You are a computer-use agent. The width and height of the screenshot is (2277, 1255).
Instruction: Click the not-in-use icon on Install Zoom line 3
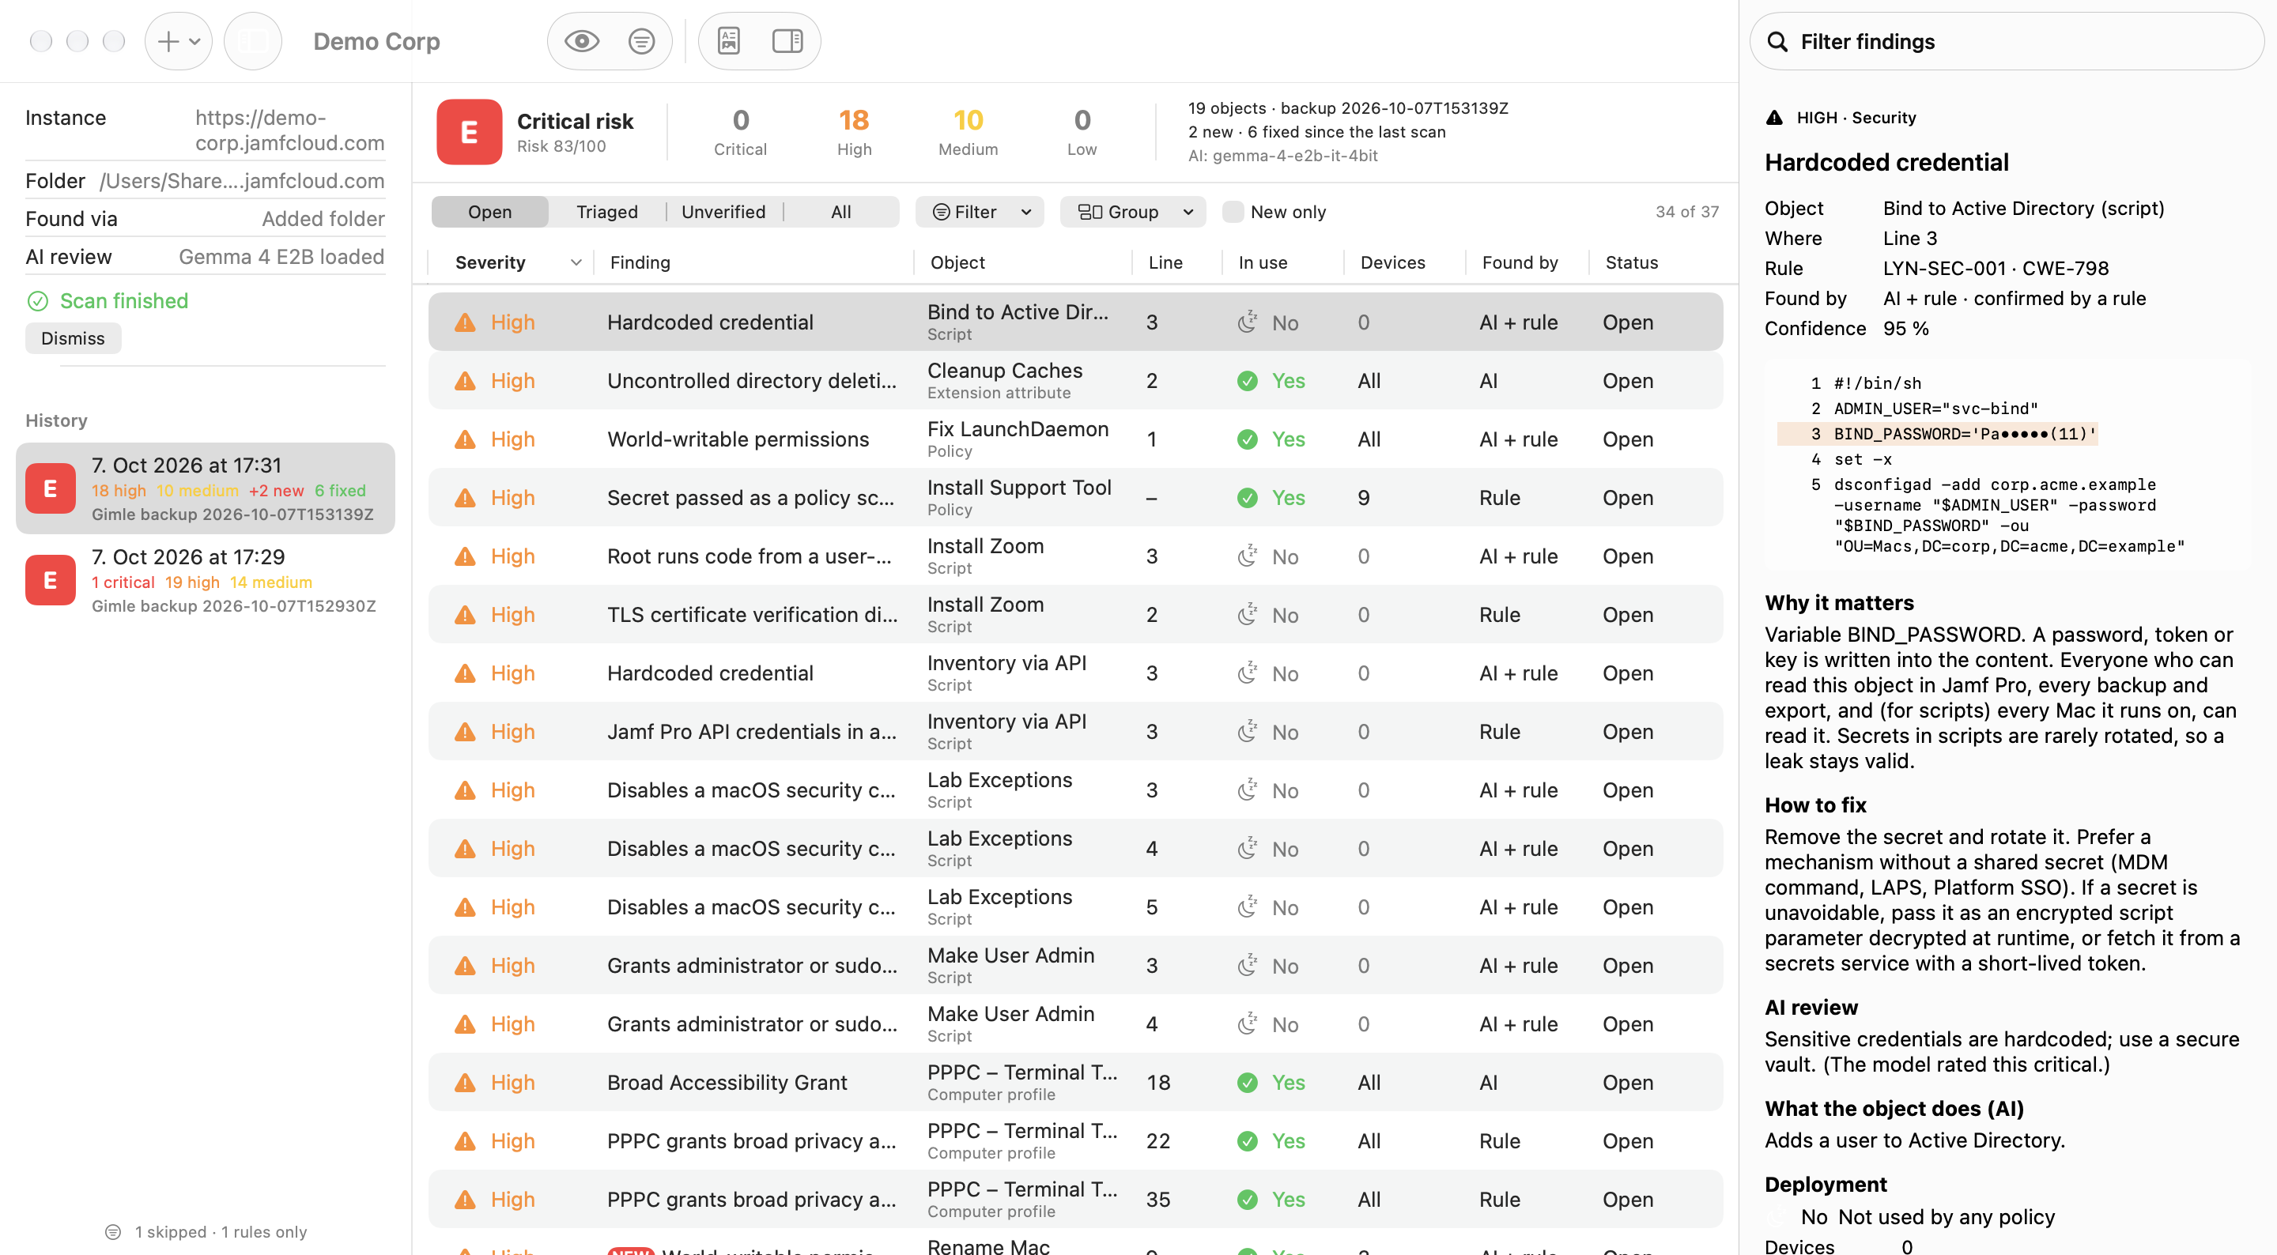1248,557
